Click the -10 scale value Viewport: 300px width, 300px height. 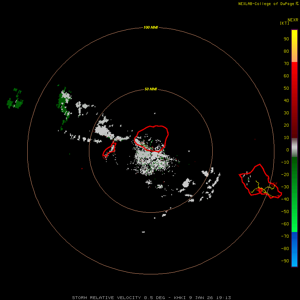285,162
